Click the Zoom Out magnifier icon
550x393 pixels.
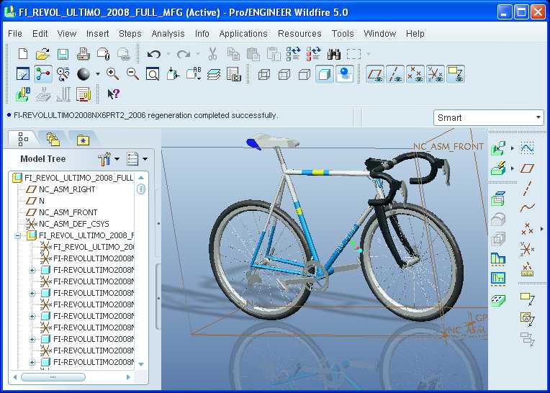[132, 74]
